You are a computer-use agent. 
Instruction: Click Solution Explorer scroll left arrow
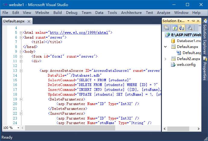(165, 129)
